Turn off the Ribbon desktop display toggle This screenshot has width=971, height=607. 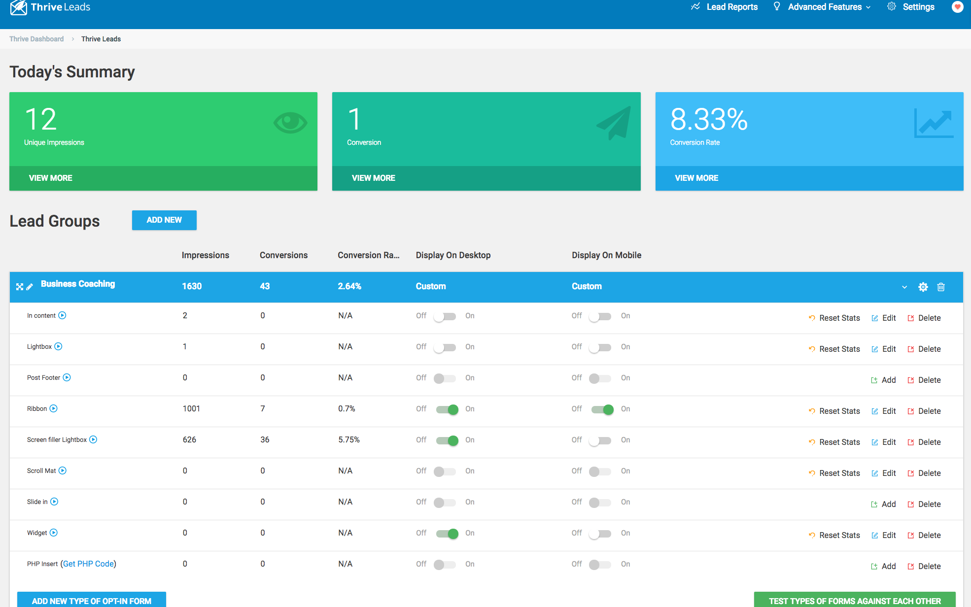(x=446, y=409)
